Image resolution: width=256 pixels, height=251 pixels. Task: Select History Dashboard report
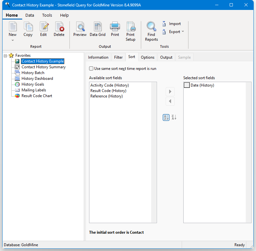point(37,79)
